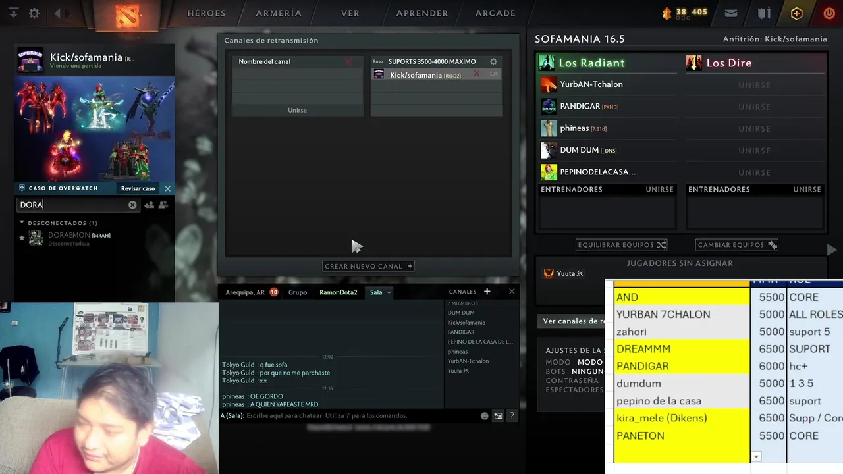Open the settings gear in top bar

[34, 13]
